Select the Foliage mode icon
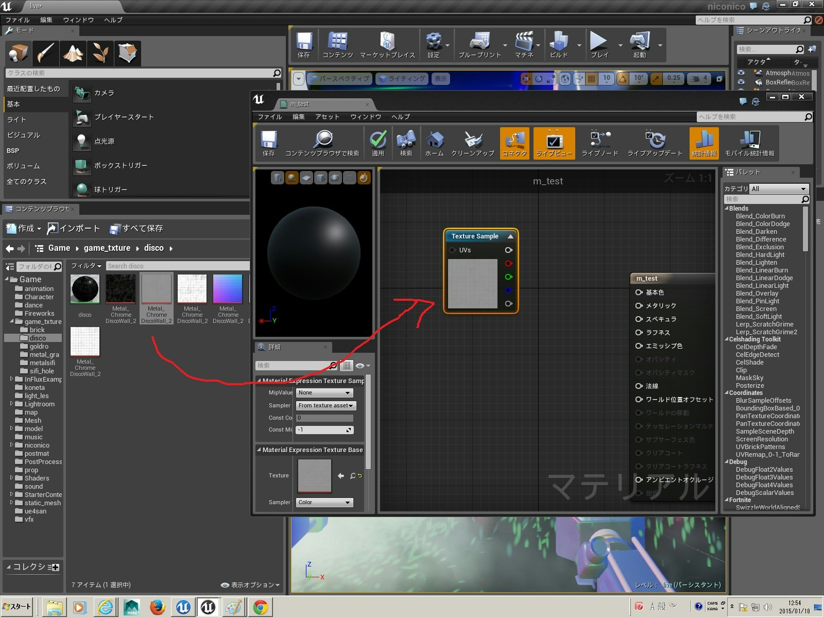824x618 pixels. [x=100, y=53]
